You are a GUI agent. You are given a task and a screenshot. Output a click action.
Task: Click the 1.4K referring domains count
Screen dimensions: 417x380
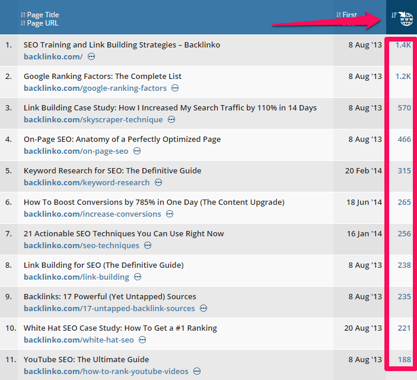403,45
